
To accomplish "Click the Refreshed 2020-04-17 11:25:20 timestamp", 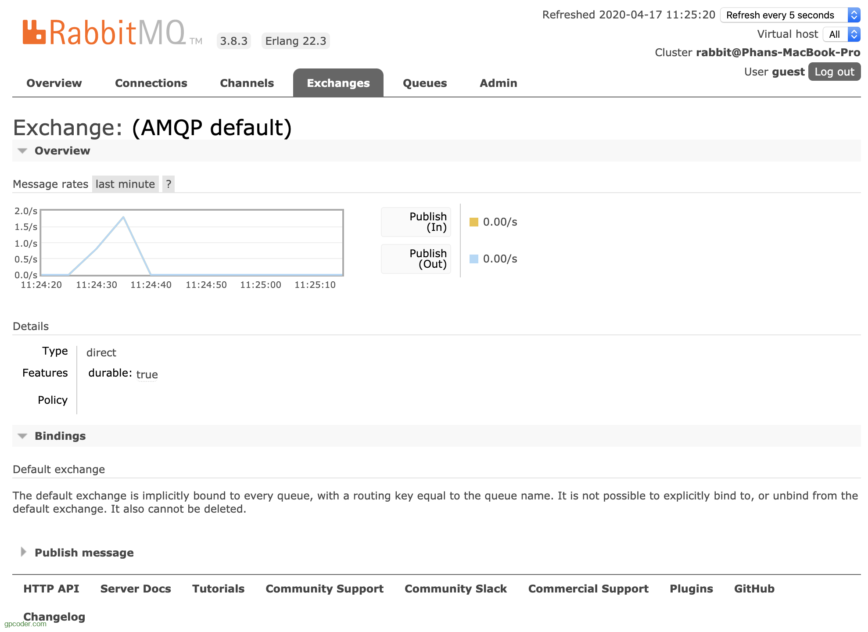I will 629,15.
